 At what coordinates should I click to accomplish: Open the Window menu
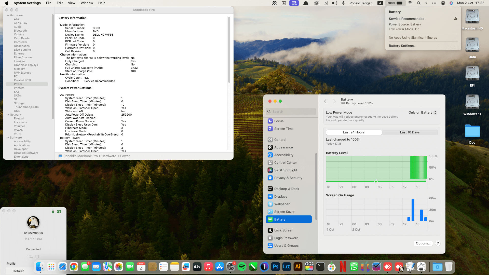point(87,3)
